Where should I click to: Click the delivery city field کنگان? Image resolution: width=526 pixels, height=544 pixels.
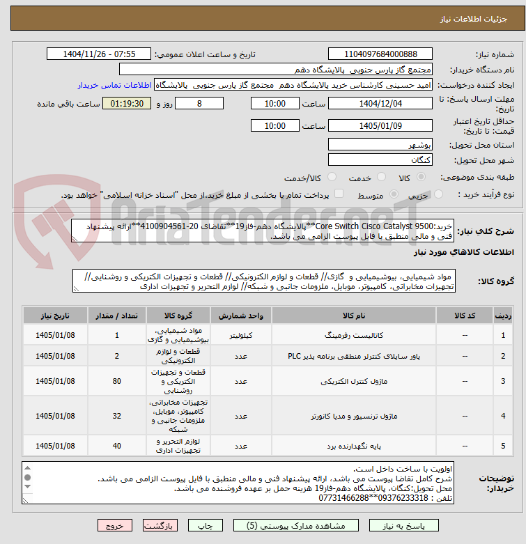click(x=380, y=160)
